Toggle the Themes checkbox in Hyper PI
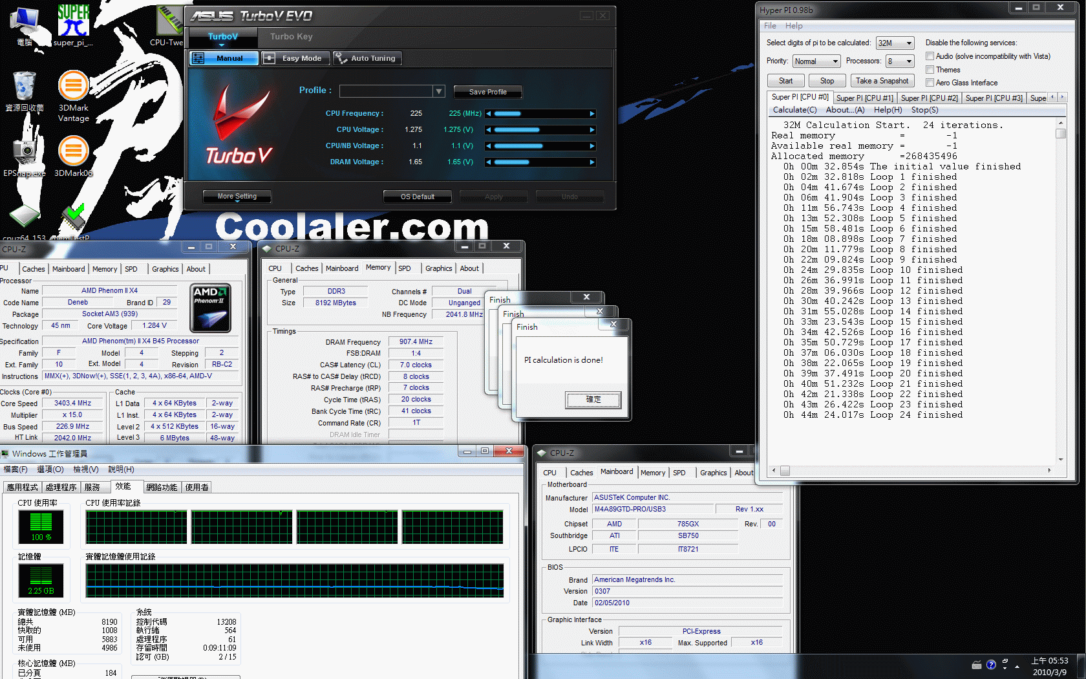This screenshot has height=679, width=1086. pos(930,69)
